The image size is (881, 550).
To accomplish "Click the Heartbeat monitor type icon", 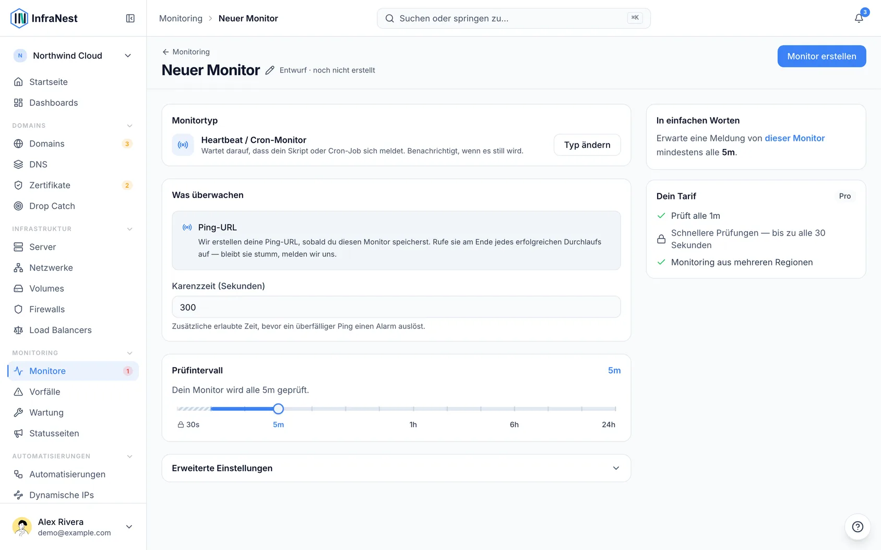I will pyautogui.click(x=183, y=145).
